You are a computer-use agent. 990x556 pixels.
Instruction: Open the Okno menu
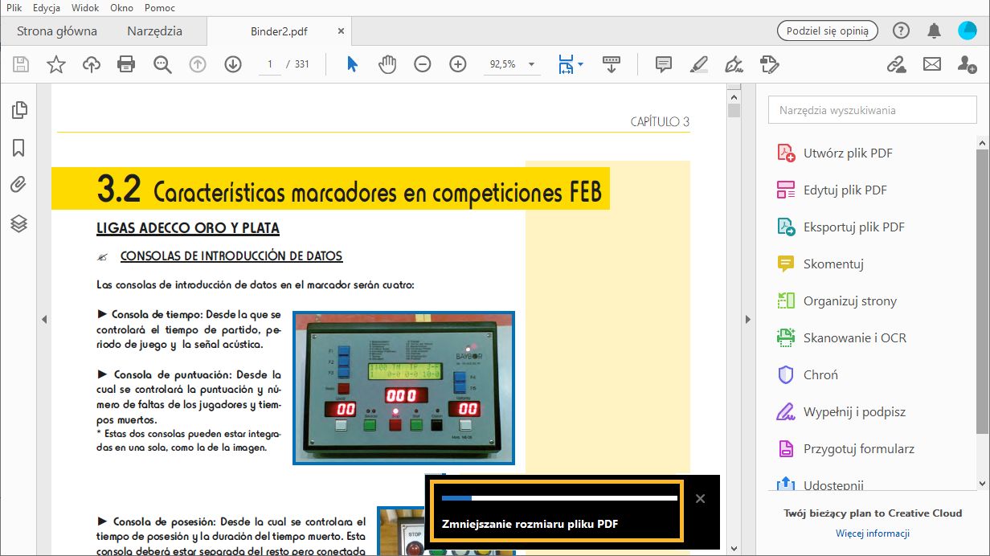[122, 7]
